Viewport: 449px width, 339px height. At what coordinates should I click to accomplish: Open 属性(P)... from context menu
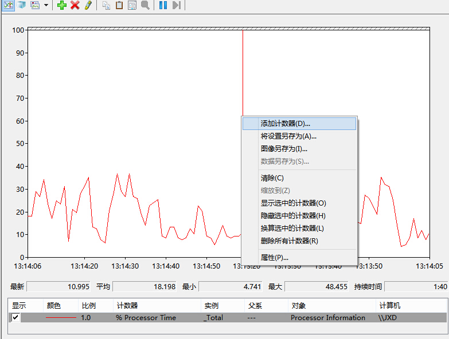click(x=299, y=258)
